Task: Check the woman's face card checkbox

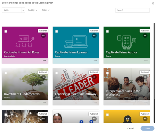Action: (x=56, y=115)
